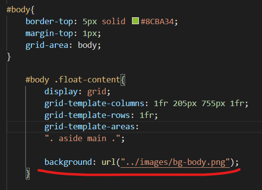Click the ". aside main ." string
The image size is (262, 190).
coord(83,139)
